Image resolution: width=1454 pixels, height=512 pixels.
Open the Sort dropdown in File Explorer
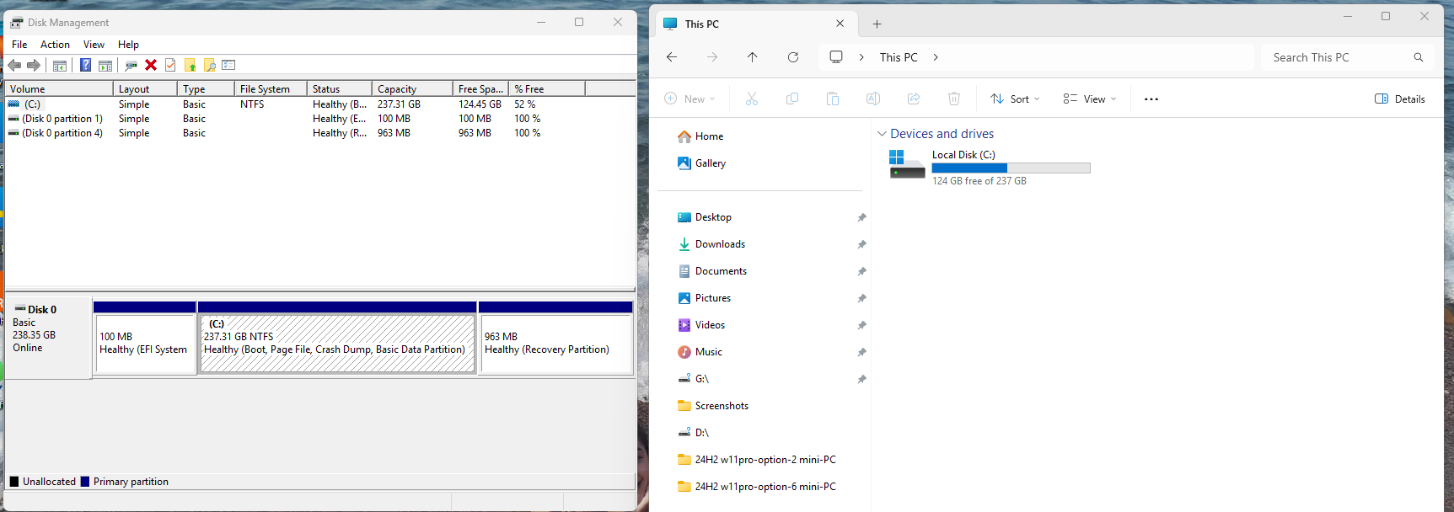coord(1016,99)
